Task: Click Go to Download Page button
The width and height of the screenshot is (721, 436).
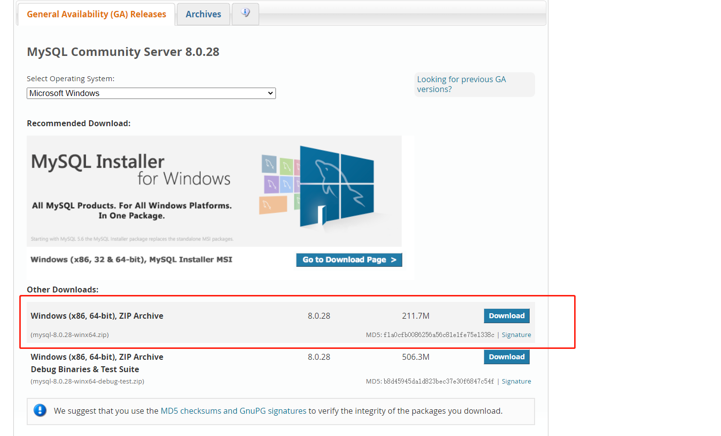Action: coord(349,260)
